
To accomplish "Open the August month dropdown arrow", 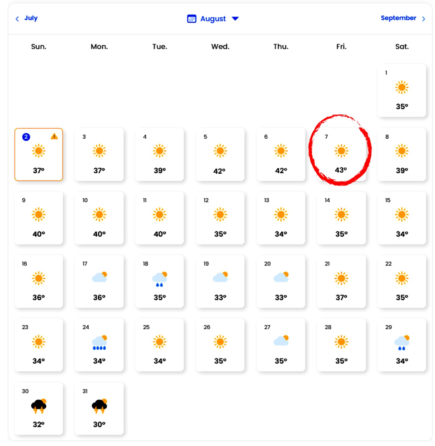I will 235,19.
